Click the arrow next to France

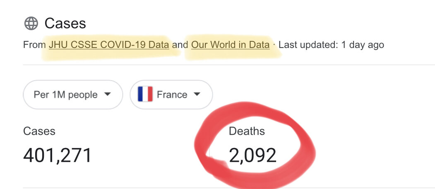[197, 94]
